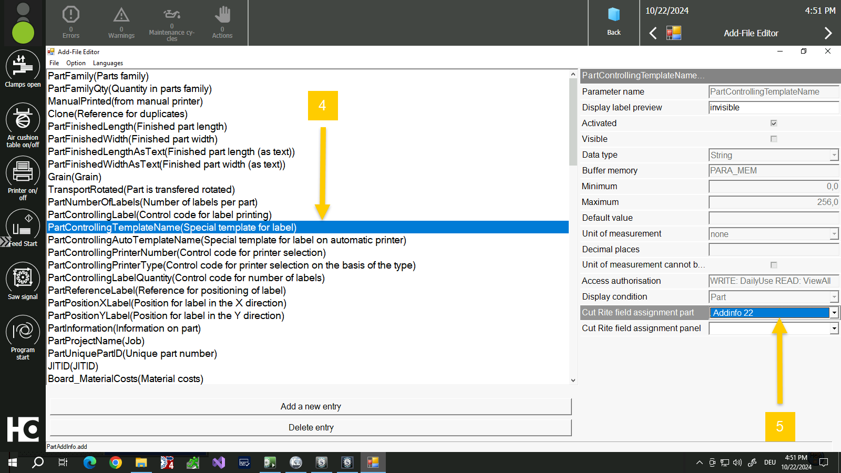This screenshot has height=473, width=841.
Task: Toggle the Printer on/off icon
Action: [23, 172]
